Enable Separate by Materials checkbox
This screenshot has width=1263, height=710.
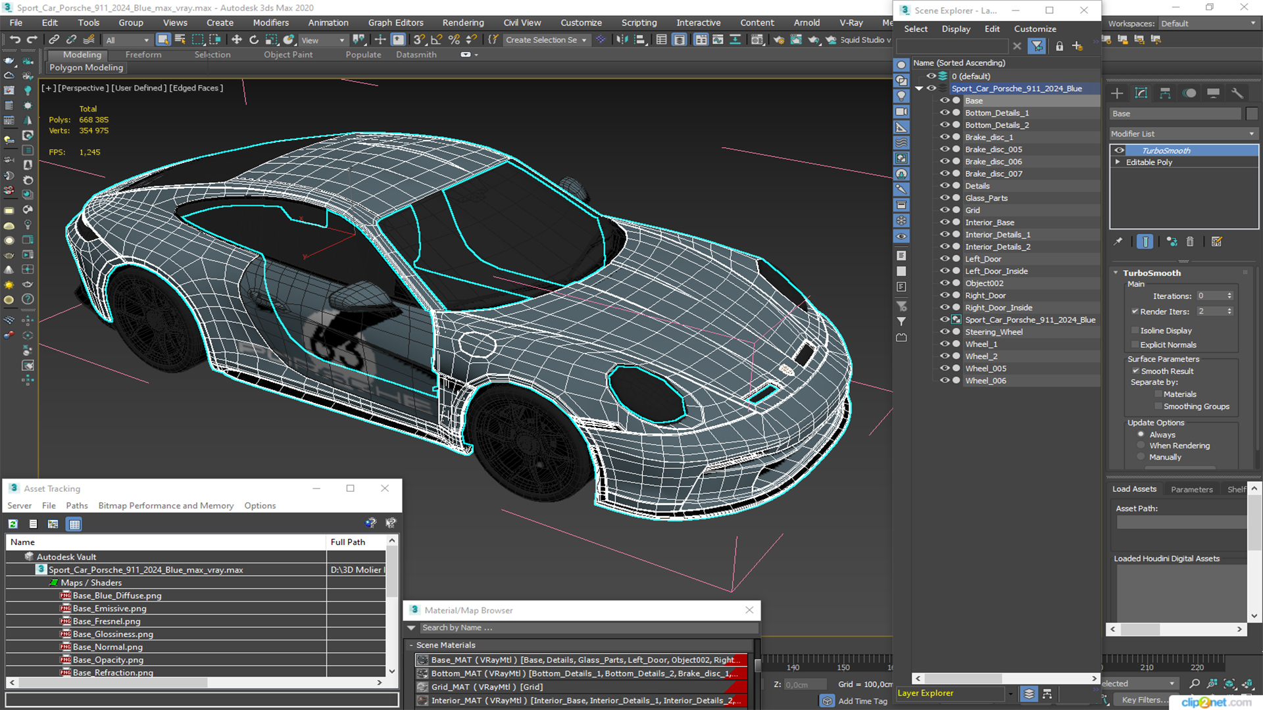pos(1158,394)
